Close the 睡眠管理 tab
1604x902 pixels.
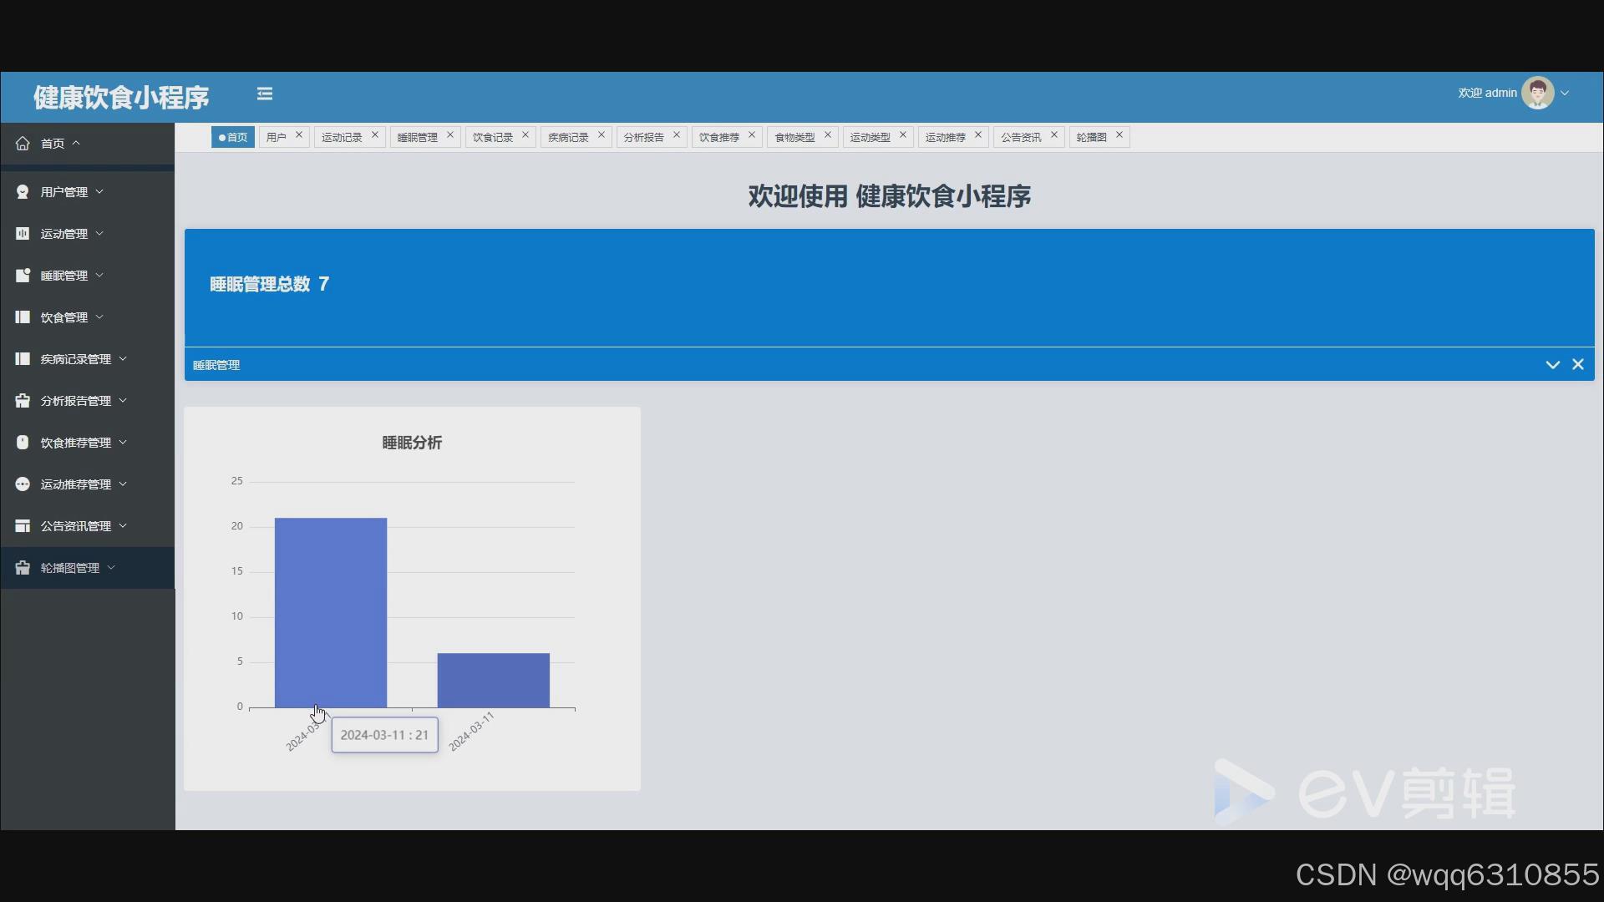(450, 134)
